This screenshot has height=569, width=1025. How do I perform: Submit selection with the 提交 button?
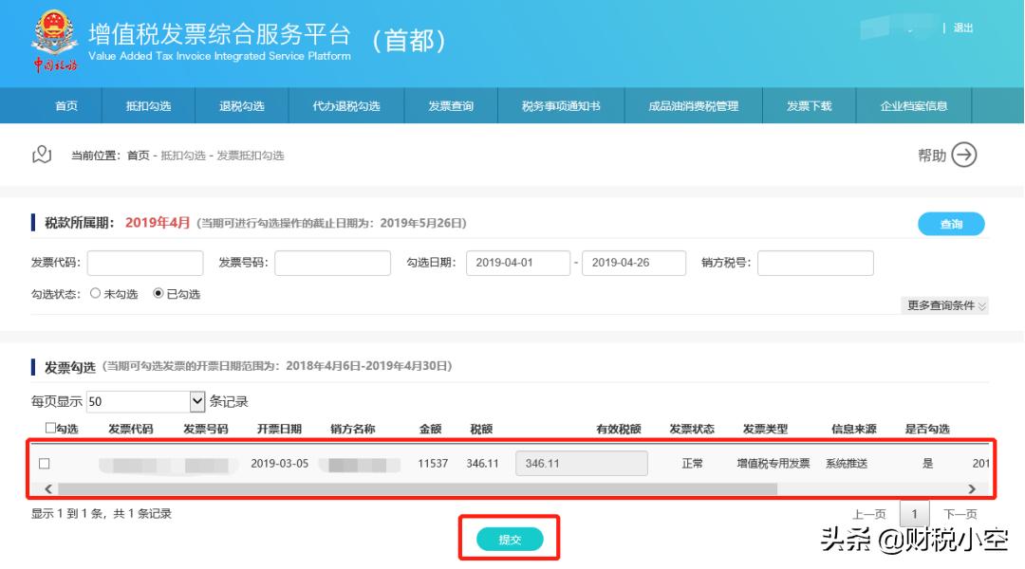(509, 539)
